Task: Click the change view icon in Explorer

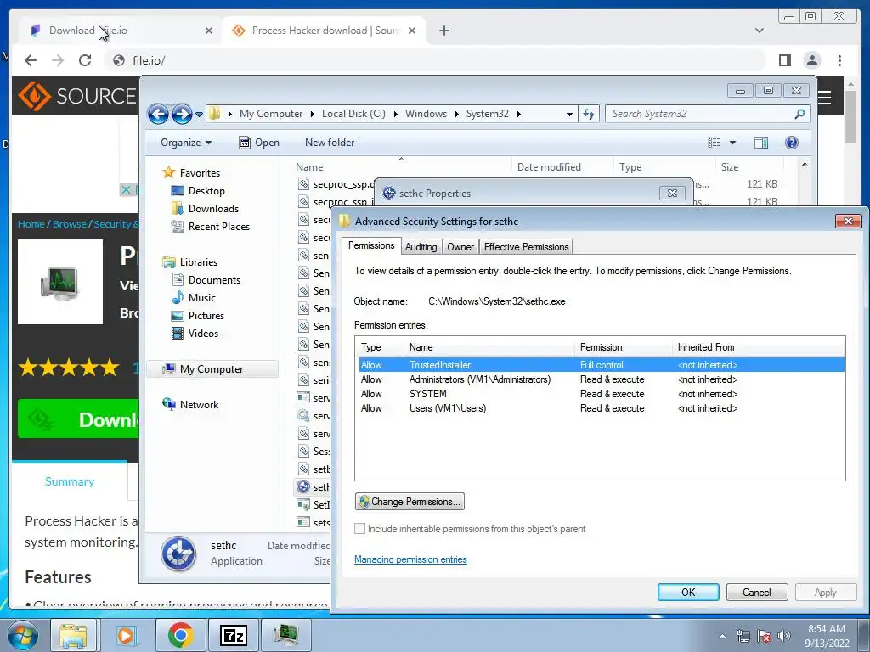Action: [714, 143]
